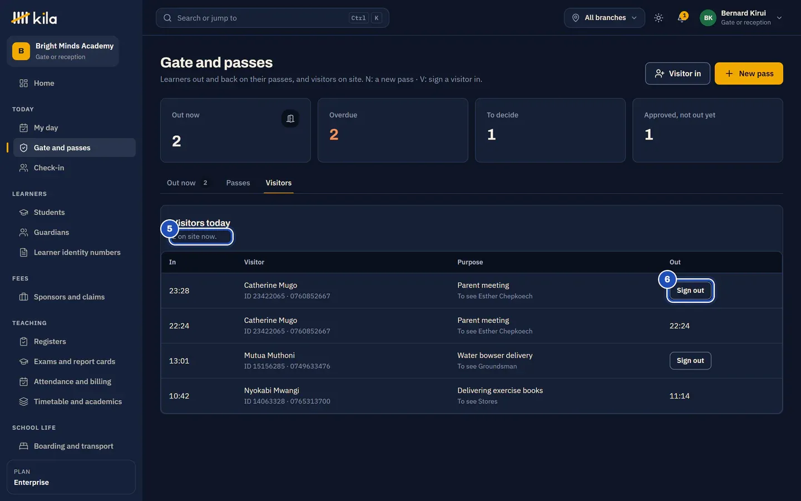The image size is (801, 501).
Task: Open the All branches dropdown
Action: click(605, 18)
